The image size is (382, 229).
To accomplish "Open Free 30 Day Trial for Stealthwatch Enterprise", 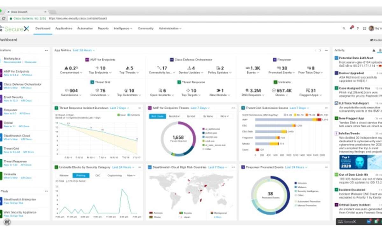I will pos(13,203).
